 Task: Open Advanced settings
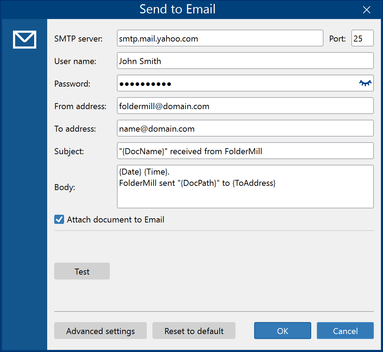click(100, 331)
